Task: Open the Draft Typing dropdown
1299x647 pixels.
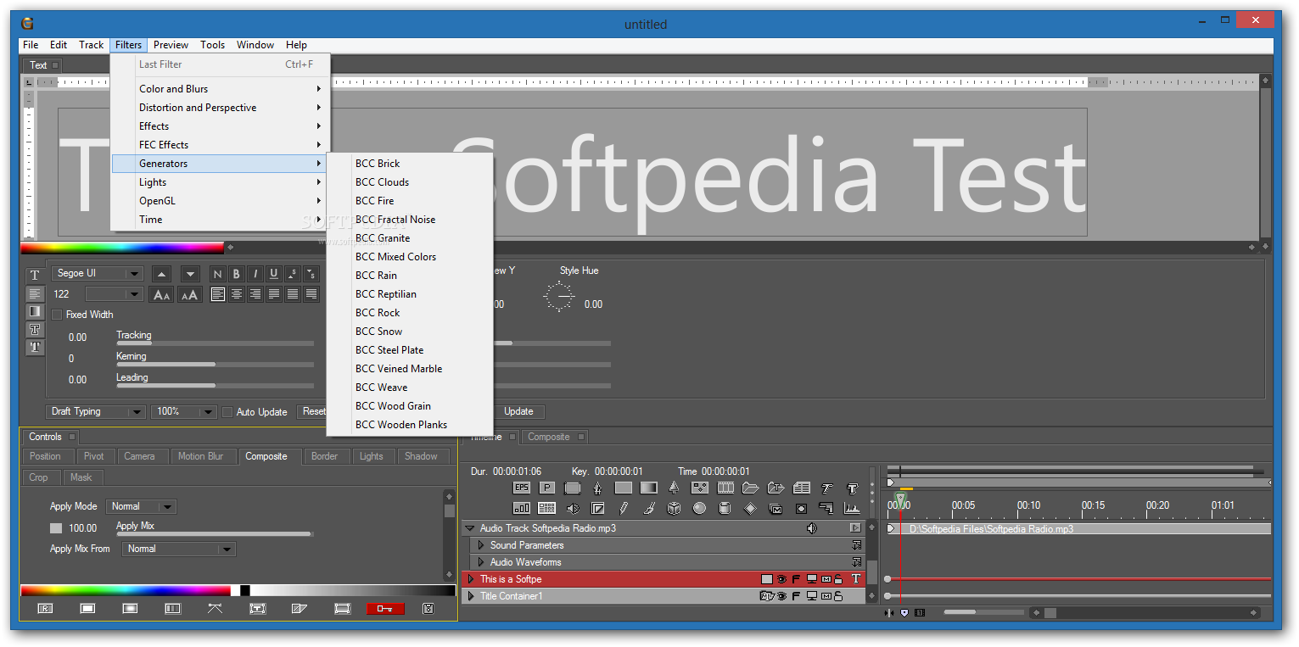Action: (x=96, y=411)
